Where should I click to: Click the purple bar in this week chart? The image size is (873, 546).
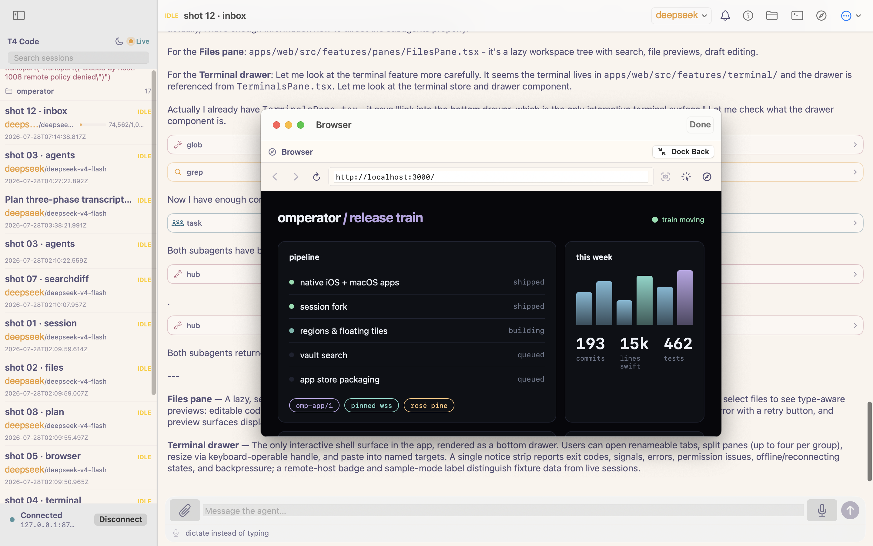tap(685, 298)
